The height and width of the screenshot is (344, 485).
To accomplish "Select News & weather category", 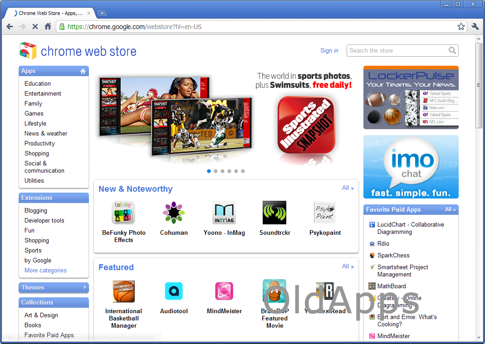I will [46, 134].
